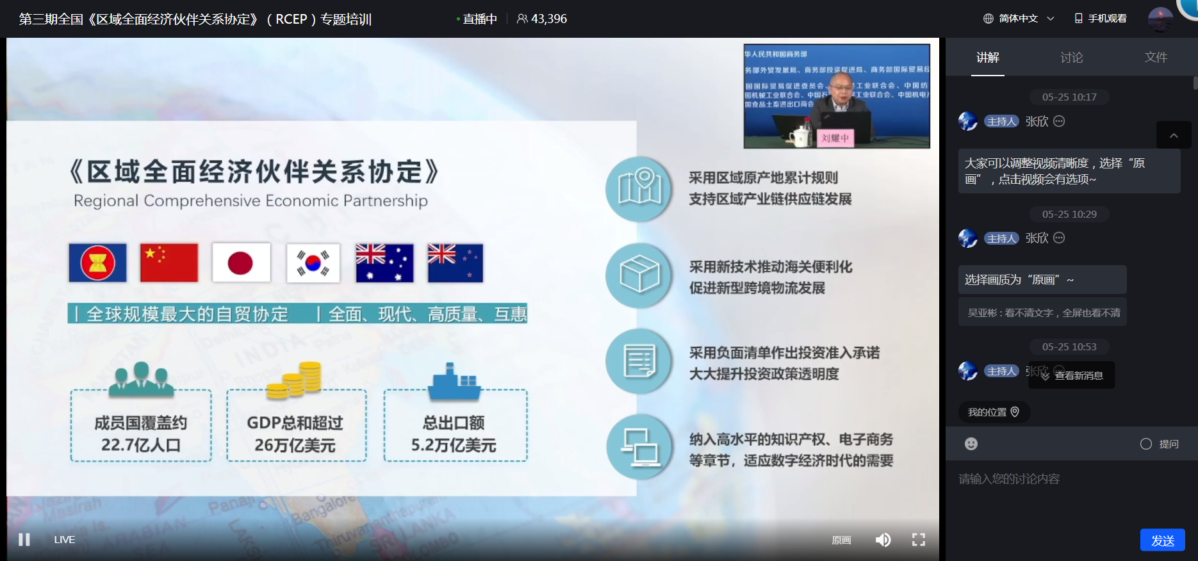This screenshot has height=561, width=1198.
Task: Collapse panel with the up chevron button
Action: click(x=1174, y=135)
